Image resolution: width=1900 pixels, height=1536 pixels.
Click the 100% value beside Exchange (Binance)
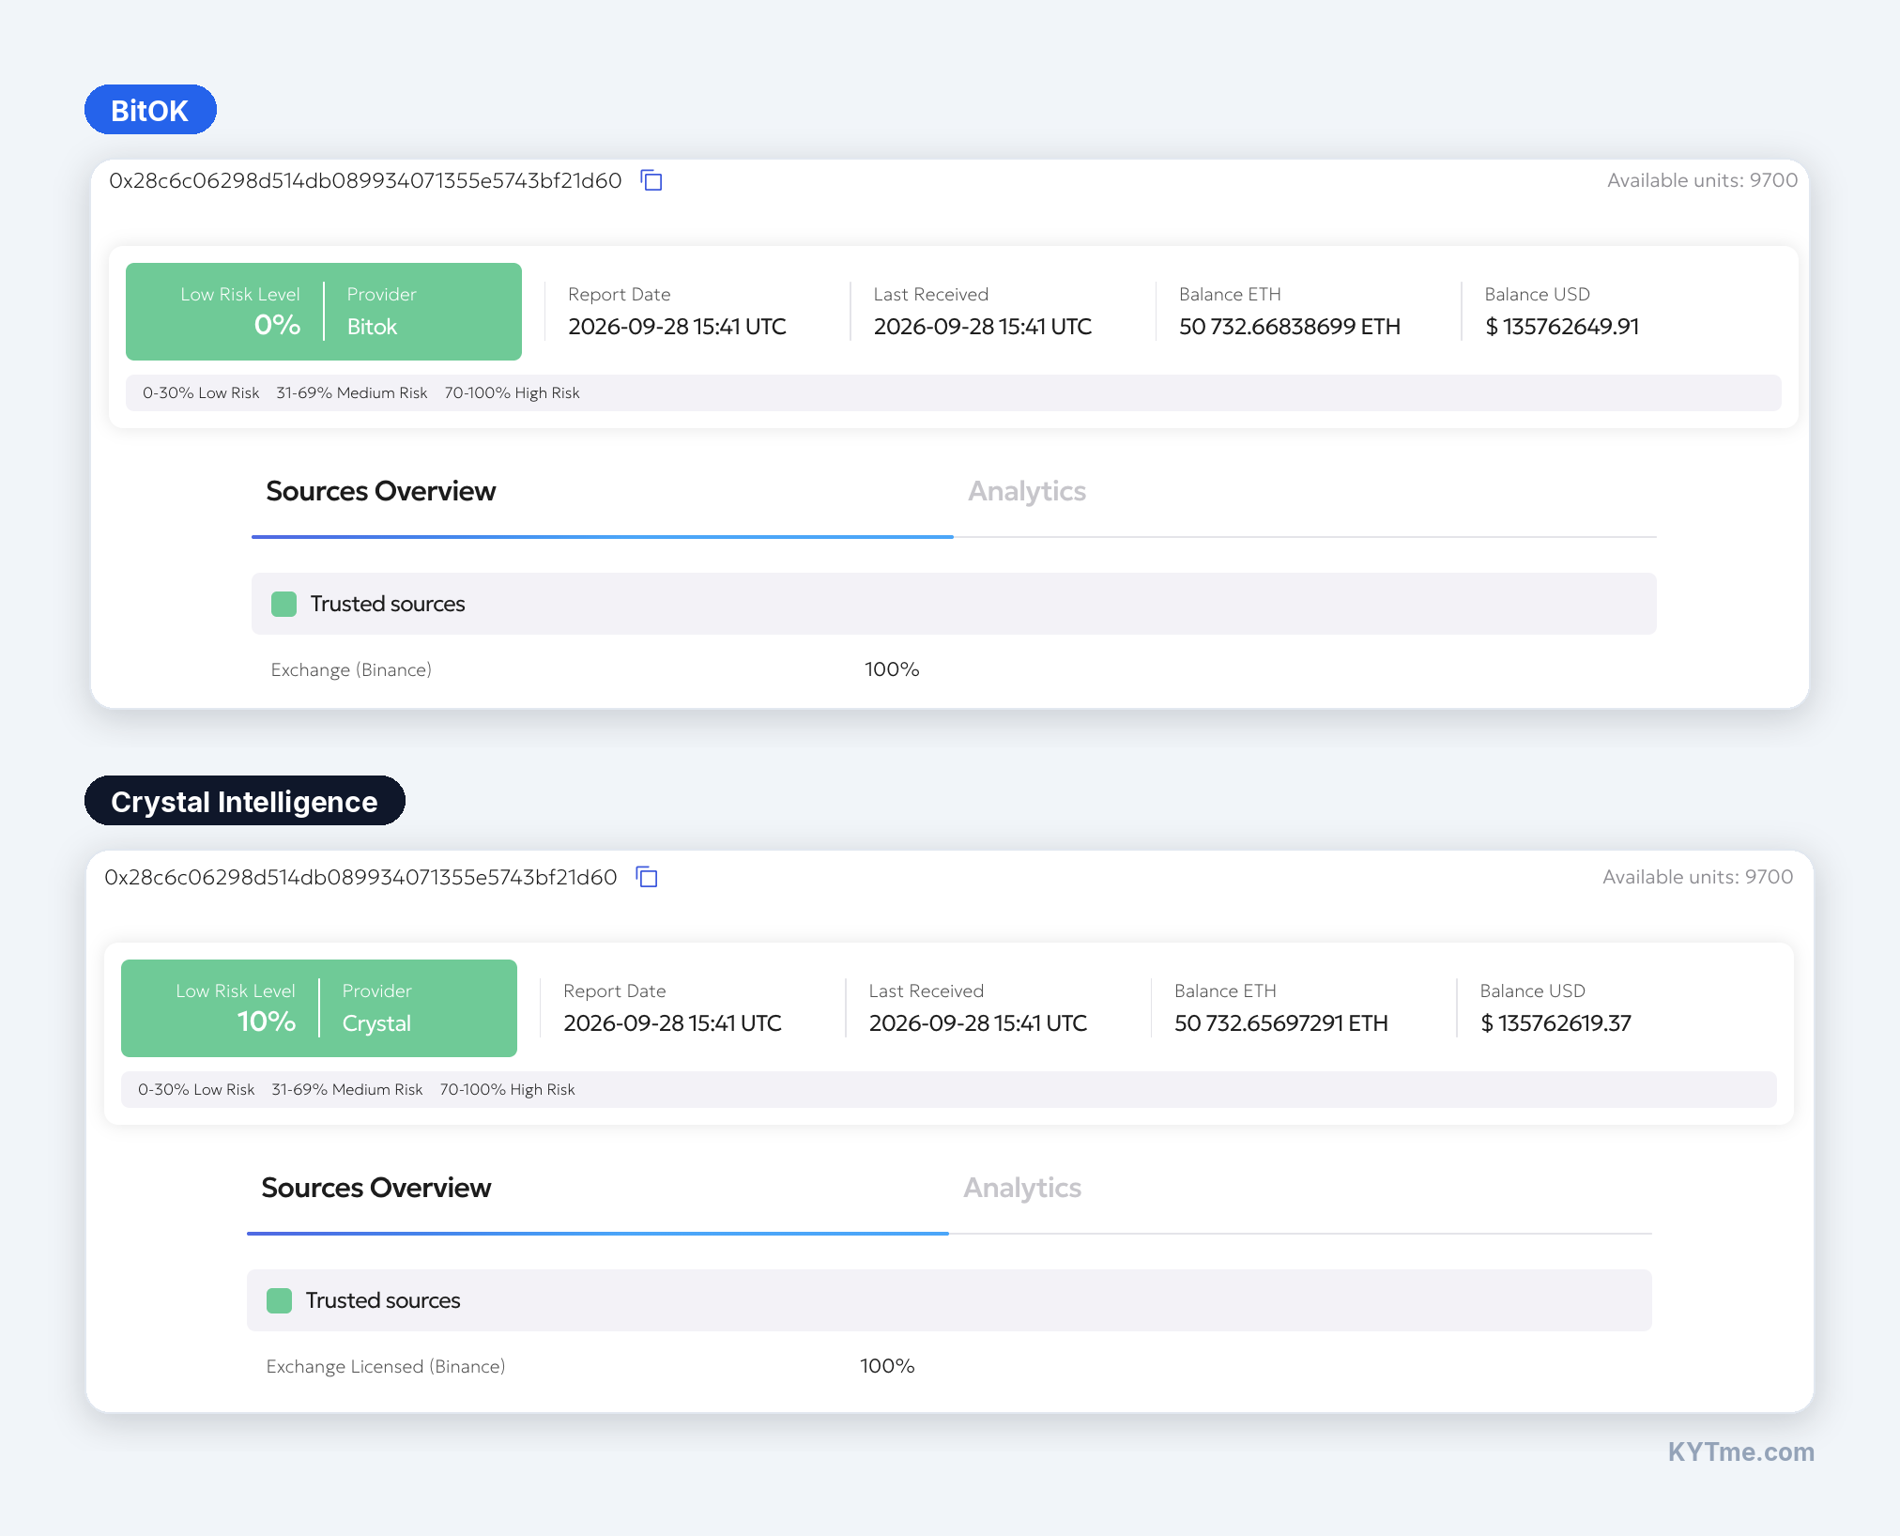pos(892,669)
